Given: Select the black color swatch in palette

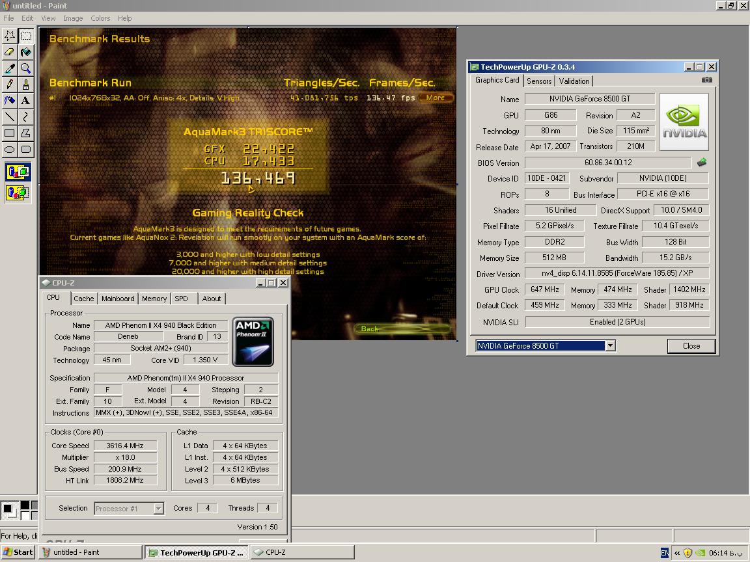Looking at the screenshot, I should 25,505.
